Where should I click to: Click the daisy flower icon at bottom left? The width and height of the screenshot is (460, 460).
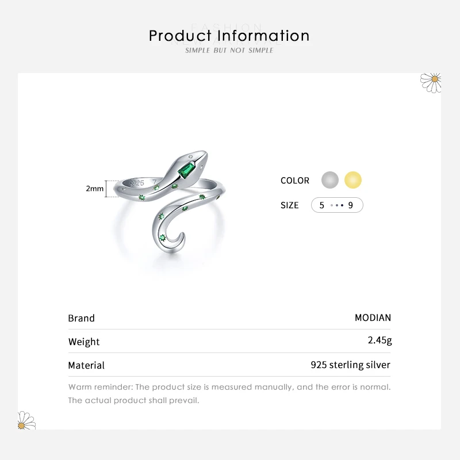tap(26, 421)
